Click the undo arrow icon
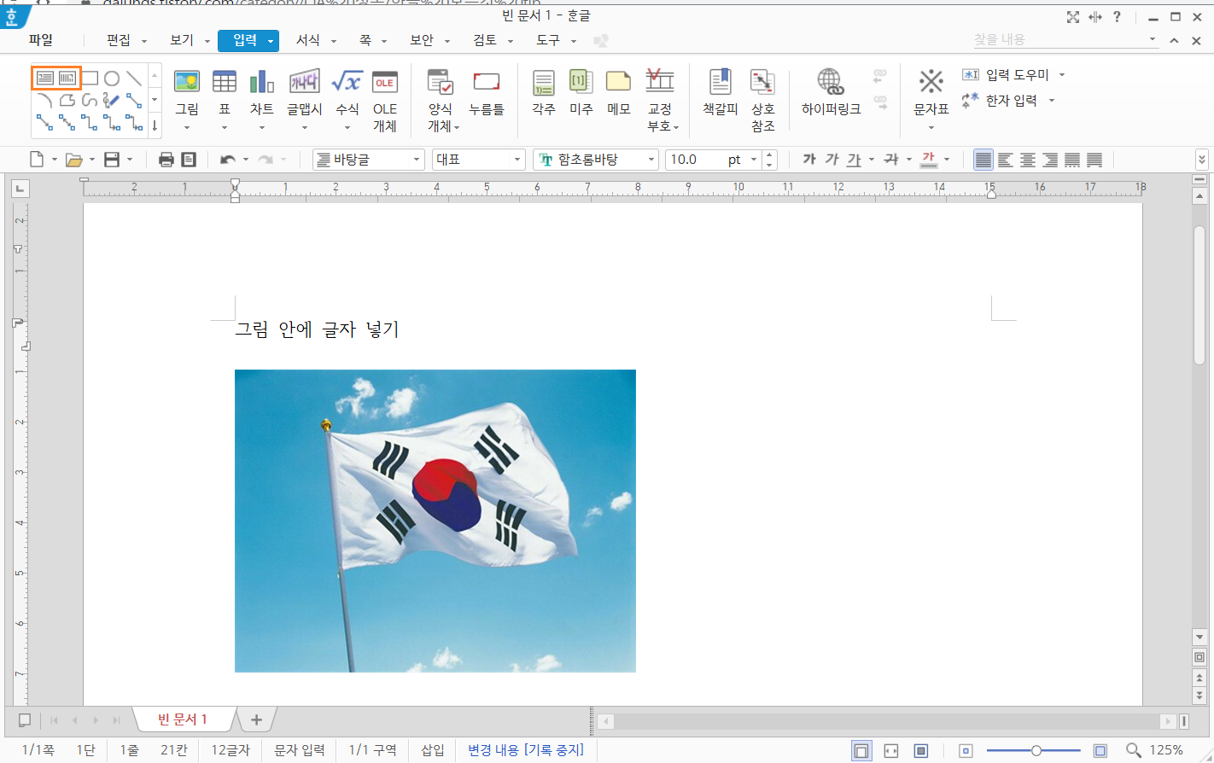The width and height of the screenshot is (1214, 763). [x=227, y=160]
